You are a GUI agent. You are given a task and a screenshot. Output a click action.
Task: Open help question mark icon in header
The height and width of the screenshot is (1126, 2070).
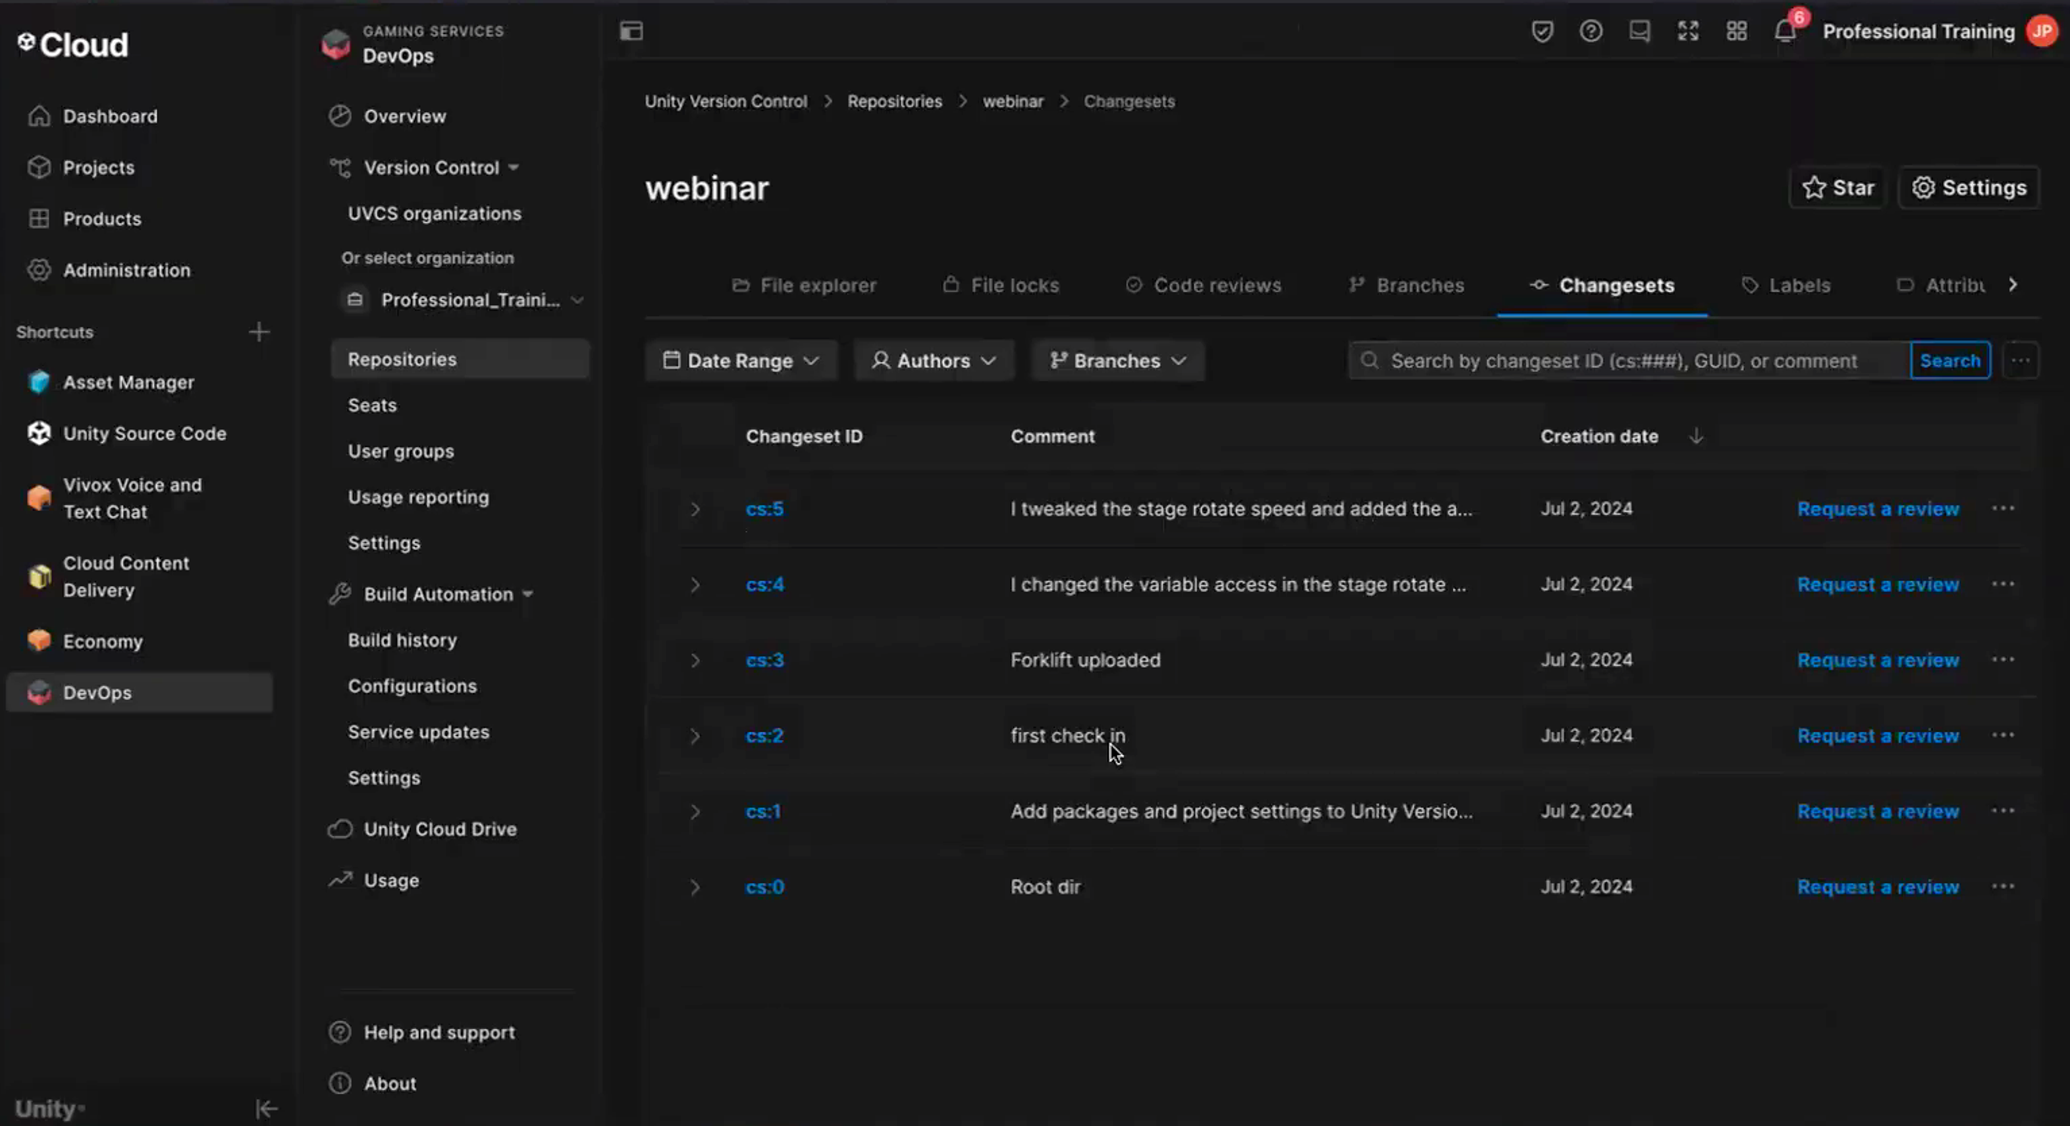tap(1591, 31)
